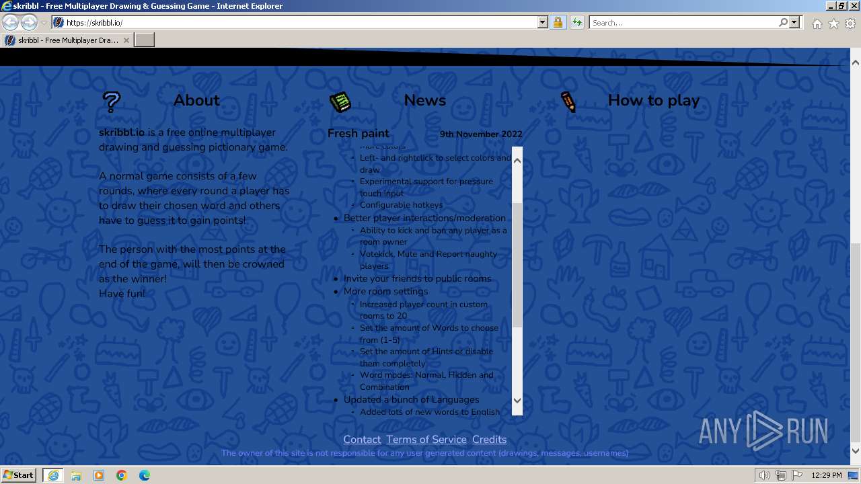
Task: Click the page scrollbar down arrow
Action: point(855,450)
